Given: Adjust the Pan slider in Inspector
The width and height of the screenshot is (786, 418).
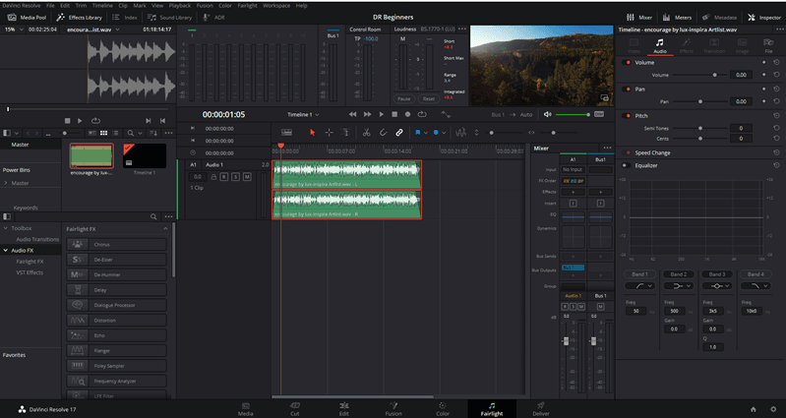Looking at the screenshot, I should click(x=700, y=101).
